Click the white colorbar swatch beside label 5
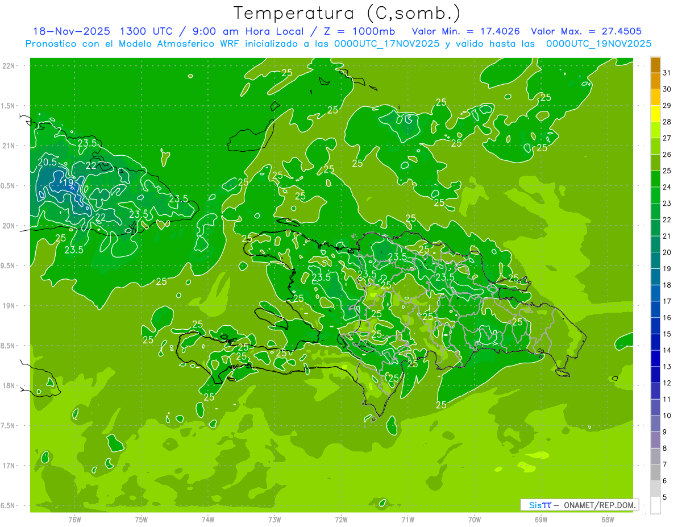Image resolution: width=682 pixels, height=527 pixels. (x=655, y=505)
